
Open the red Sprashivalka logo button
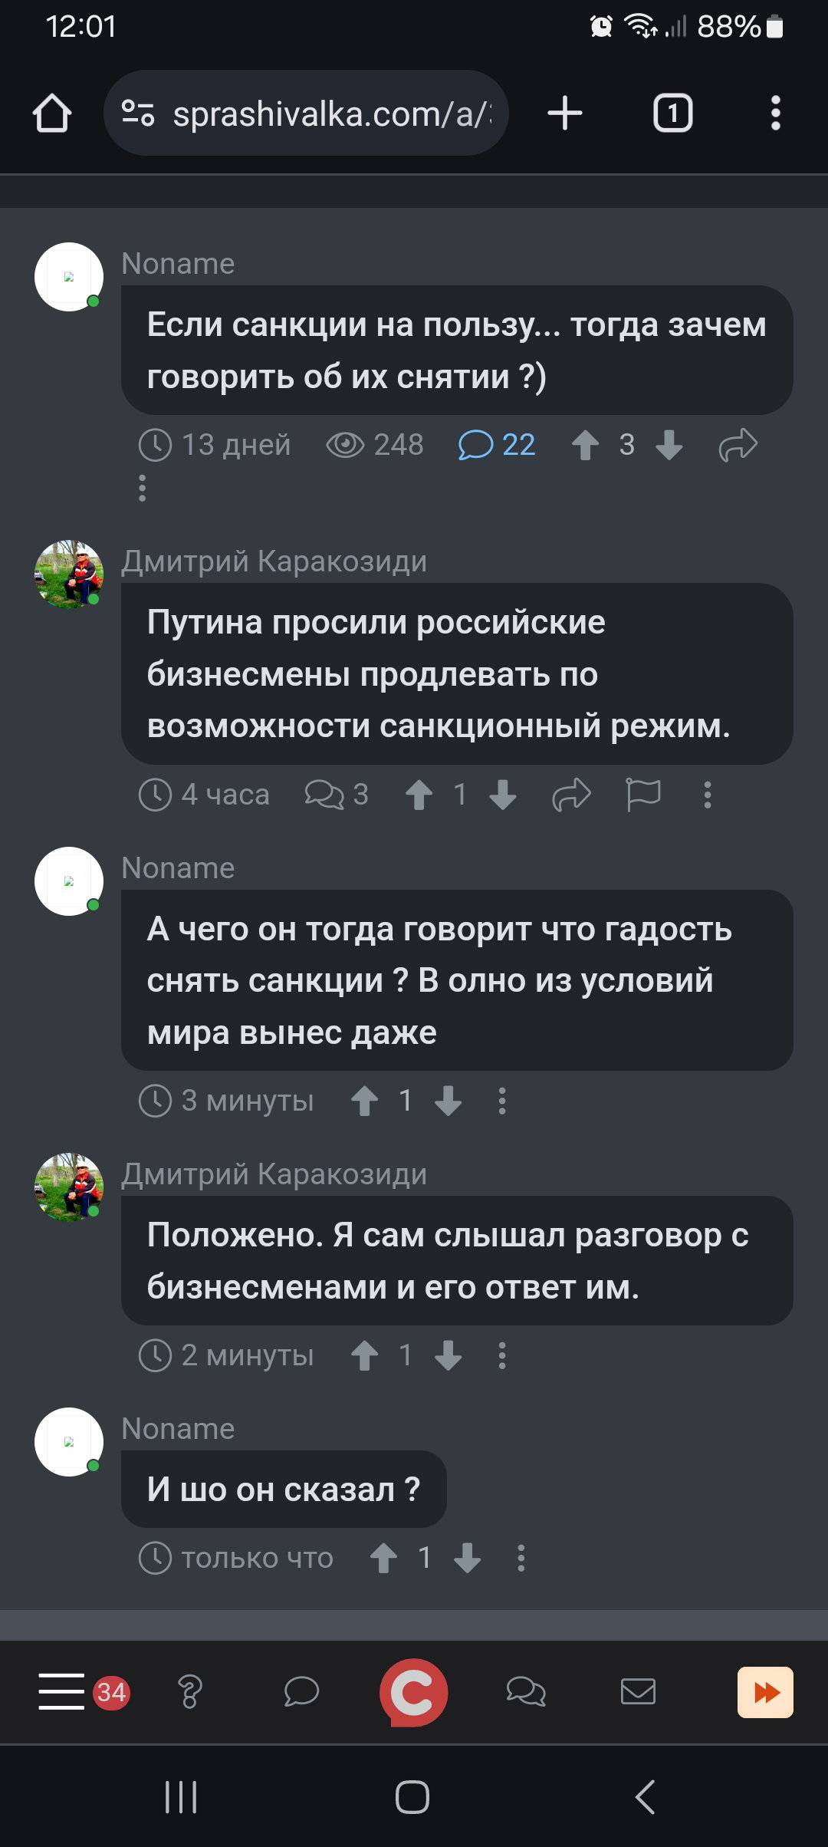pyautogui.click(x=413, y=1692)
